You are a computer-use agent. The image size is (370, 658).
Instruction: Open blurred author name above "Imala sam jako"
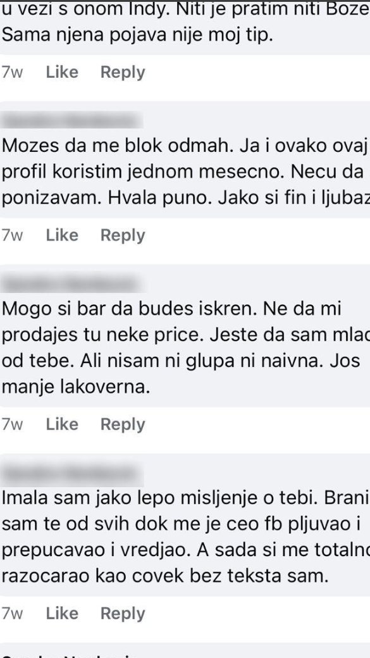(x=73, y=473)
